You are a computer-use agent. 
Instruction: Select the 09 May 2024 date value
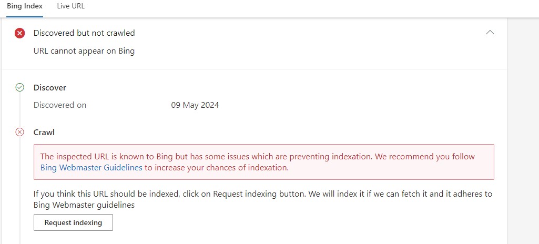point(195,105)
